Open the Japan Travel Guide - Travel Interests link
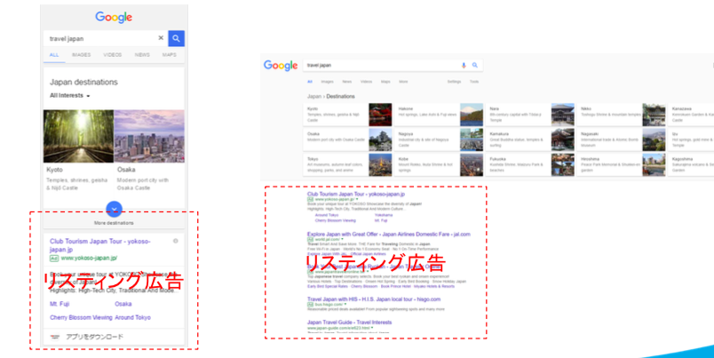 (349, 322)
